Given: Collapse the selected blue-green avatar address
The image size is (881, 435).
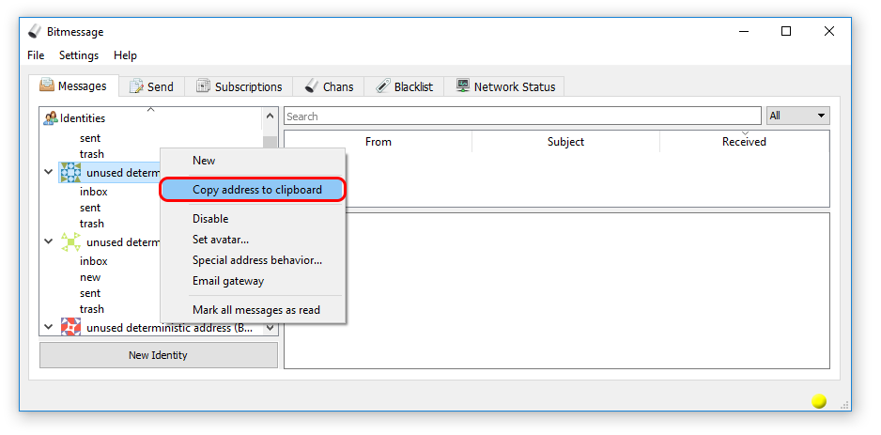Looking at the screenshot, I should point(49,172).
